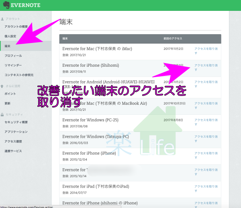Click device name Evernote for Windows (Tatsuya-PC)

pyautogui.click(x=96, y=137)
